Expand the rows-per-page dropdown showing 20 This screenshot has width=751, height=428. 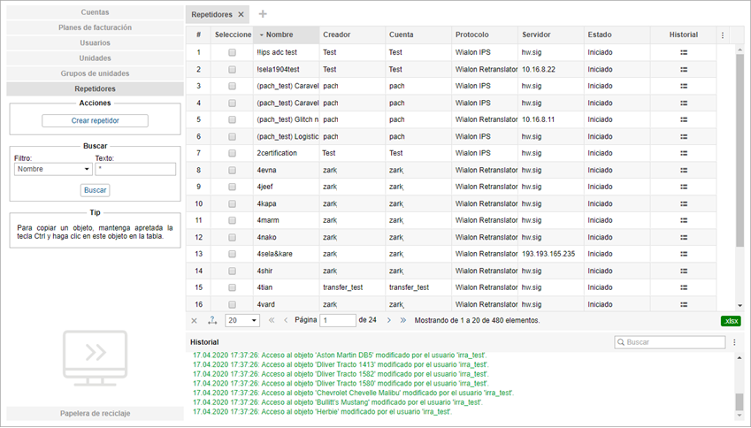coord(242,320)
